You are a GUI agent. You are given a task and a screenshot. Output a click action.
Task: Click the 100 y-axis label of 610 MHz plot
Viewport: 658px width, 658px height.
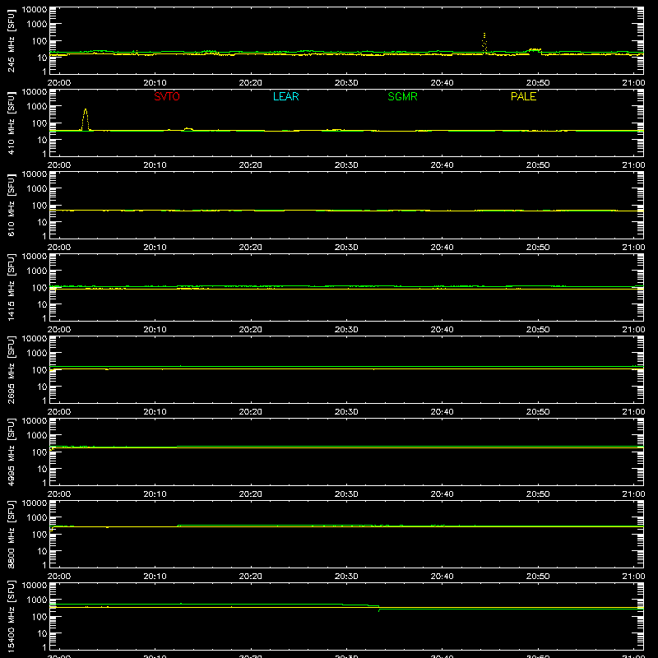click(x=39, y=206)
